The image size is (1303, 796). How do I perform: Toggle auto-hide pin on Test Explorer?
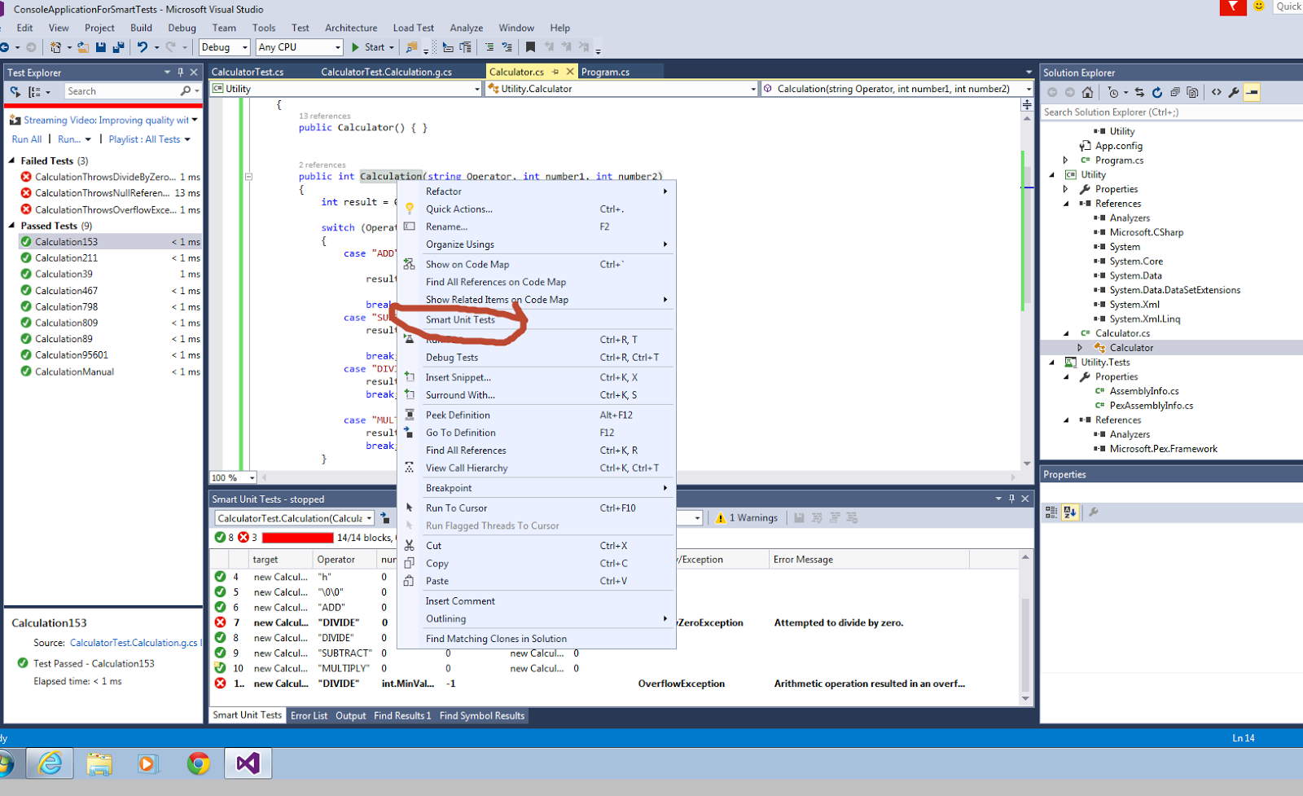click(x=181, y=72)
